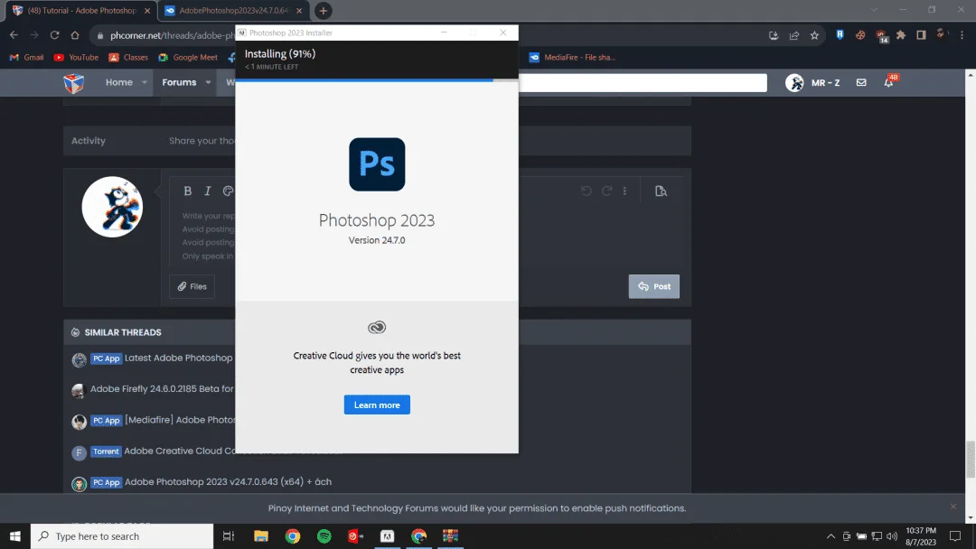Open Task View on taskbar
Image resolution: width=976 pixels, height=549 pixels.
(229, 536)
